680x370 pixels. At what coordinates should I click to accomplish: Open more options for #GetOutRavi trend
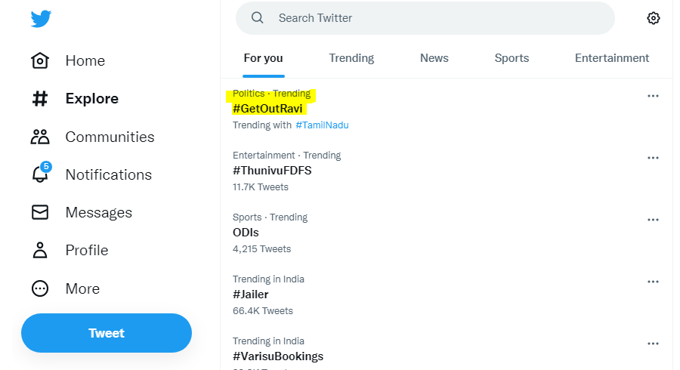pyautogui.click(x=653, y=96)
